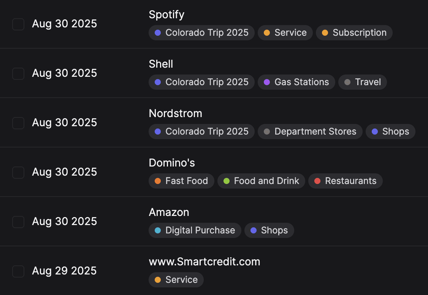428x295 pixels.
Task: Open the Subscription tag on Spotify
Action: 354,33
